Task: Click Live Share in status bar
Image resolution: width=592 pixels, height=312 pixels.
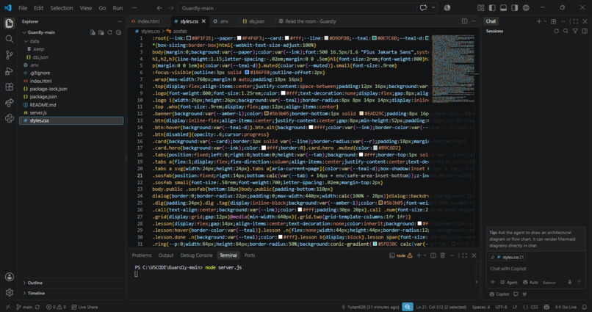Action: pyautogui.click(x=84, y=307)
